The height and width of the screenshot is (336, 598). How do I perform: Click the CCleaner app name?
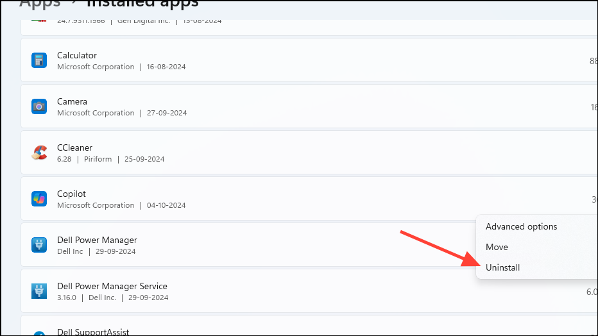(74, 147)
